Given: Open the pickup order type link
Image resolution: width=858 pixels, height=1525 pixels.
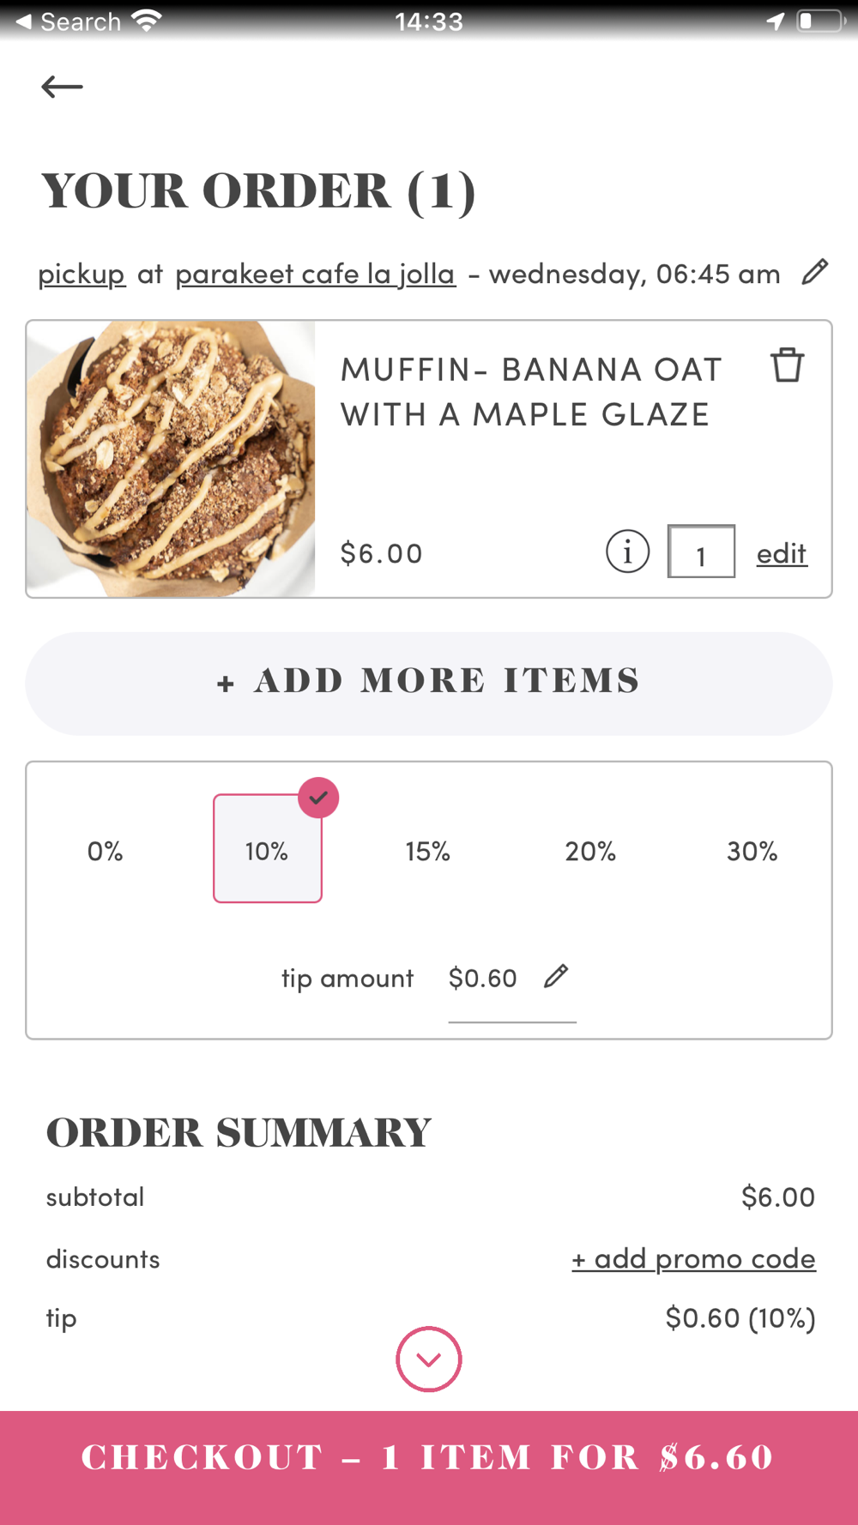Looking at the screenshot, I should tap(82, 274).
